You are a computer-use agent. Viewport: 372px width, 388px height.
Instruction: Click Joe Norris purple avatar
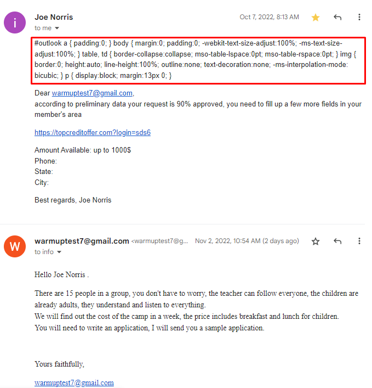15,23
